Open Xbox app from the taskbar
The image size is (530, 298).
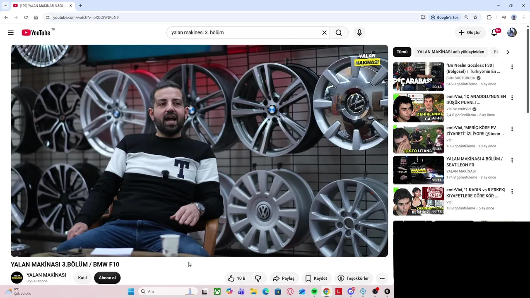(217, 292)
